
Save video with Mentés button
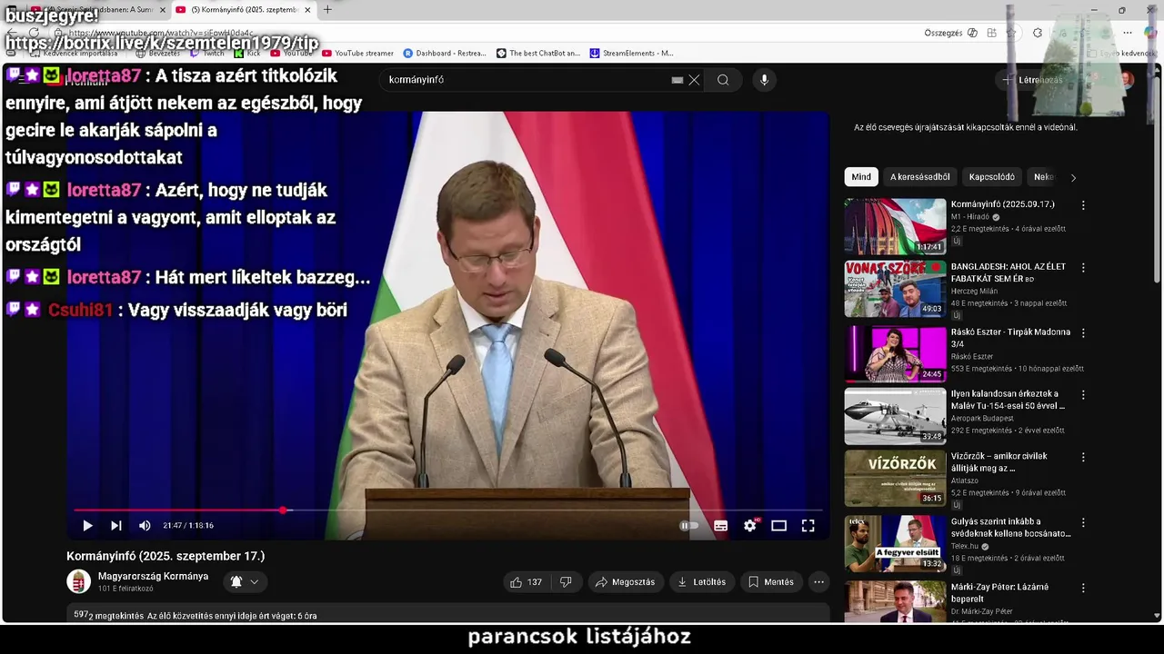coord(770,582)
